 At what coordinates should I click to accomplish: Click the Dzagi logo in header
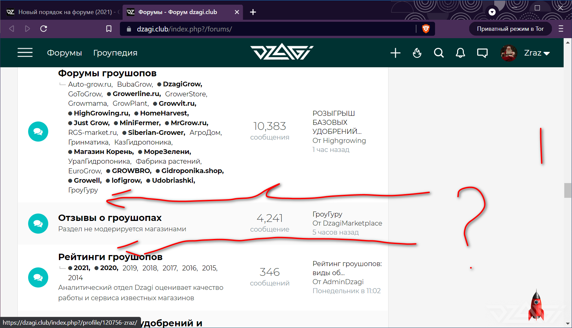(x=282, y=52)
